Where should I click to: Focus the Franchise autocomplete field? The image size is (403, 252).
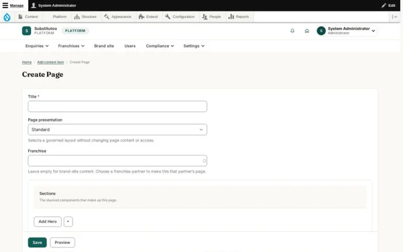pos(117,161)
